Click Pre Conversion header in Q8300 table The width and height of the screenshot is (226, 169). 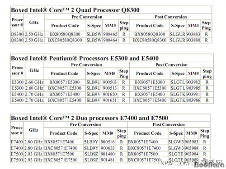pyautogui.click(x=87, y=17)
